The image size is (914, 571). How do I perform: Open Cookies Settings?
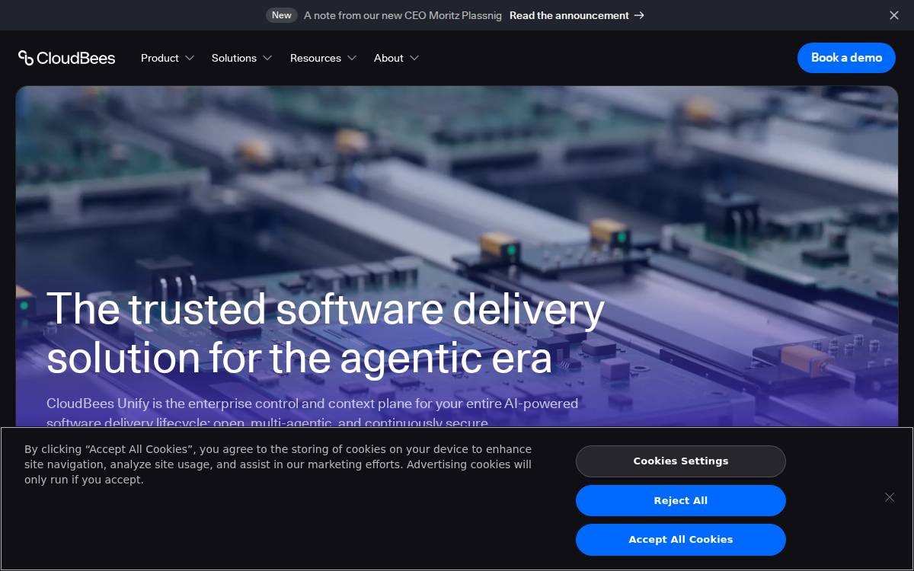pos(681,461)
